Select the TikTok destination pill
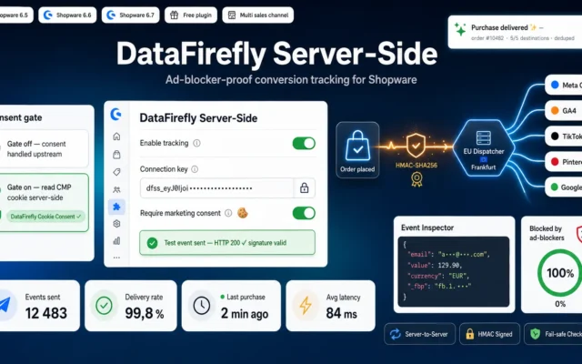 pos(564,136)
